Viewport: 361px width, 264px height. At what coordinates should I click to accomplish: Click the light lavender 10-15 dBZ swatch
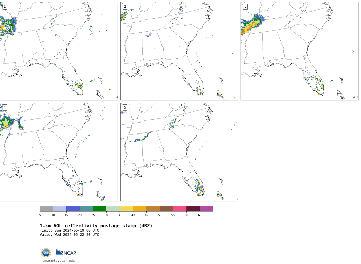(x=60, y=209)
